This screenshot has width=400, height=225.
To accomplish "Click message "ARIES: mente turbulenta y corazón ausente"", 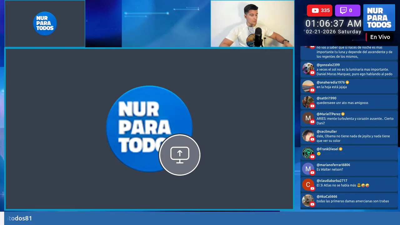I will point(355,121).
